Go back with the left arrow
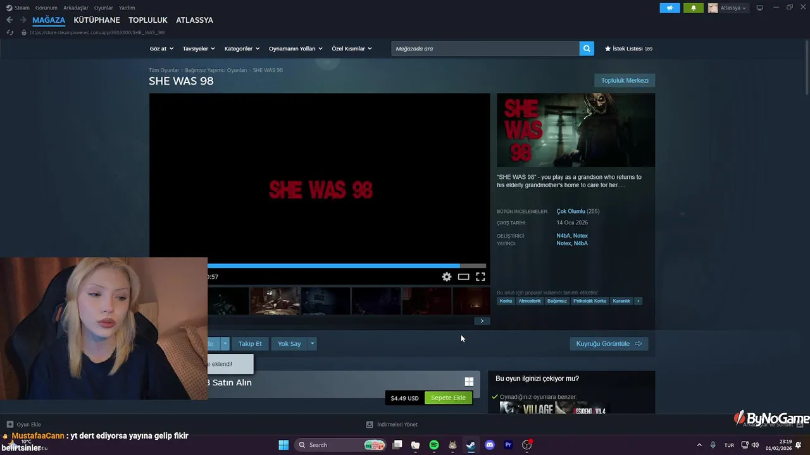The height and width of the screenshot is (455, 810). [9, 20]
